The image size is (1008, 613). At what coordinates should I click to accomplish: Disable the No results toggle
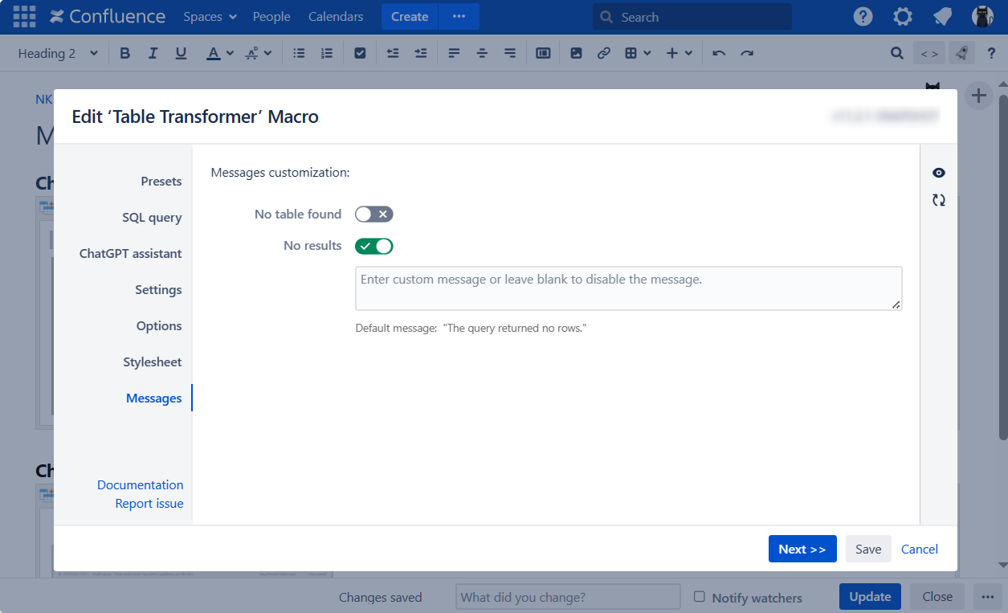[373, 246]
